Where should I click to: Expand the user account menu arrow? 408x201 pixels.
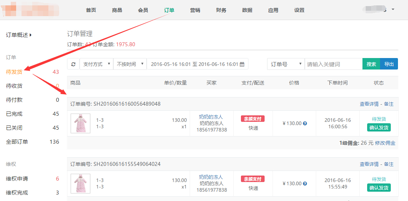[x=393, y=9]
